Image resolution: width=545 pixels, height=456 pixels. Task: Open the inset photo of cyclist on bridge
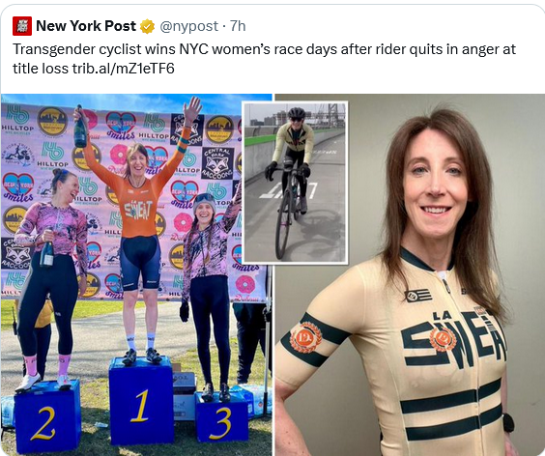coord(295,183)
